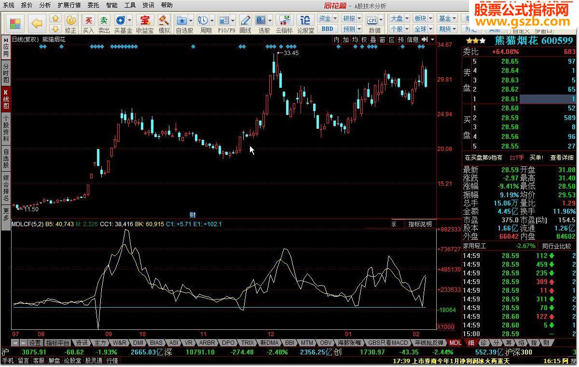Select the 画线 pencil drawing tool
This screenshot has width=579, height=367.
coord(246,24)
